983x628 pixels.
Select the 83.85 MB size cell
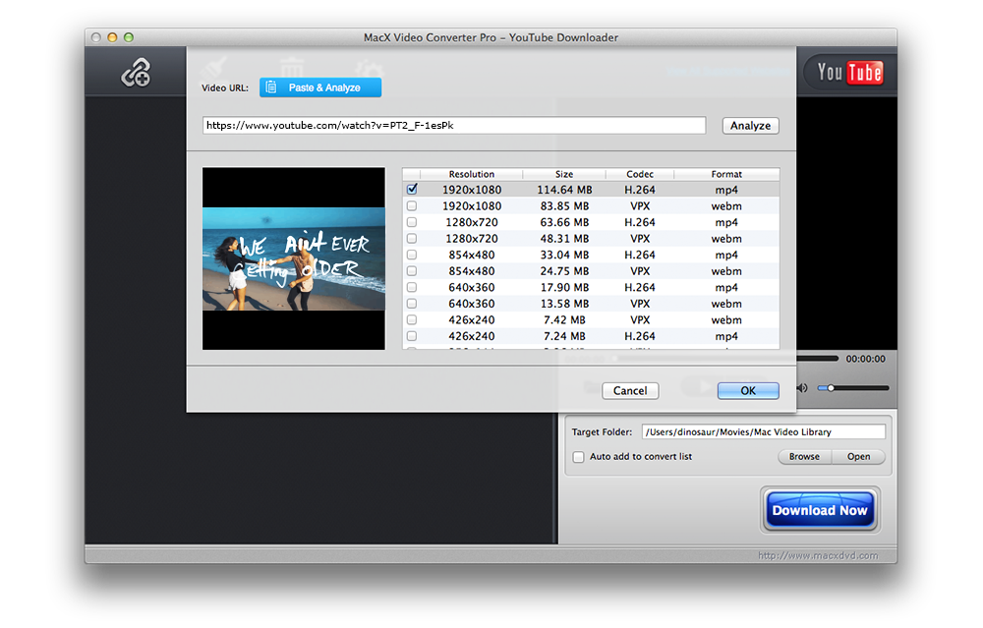[x=564, y=205]
